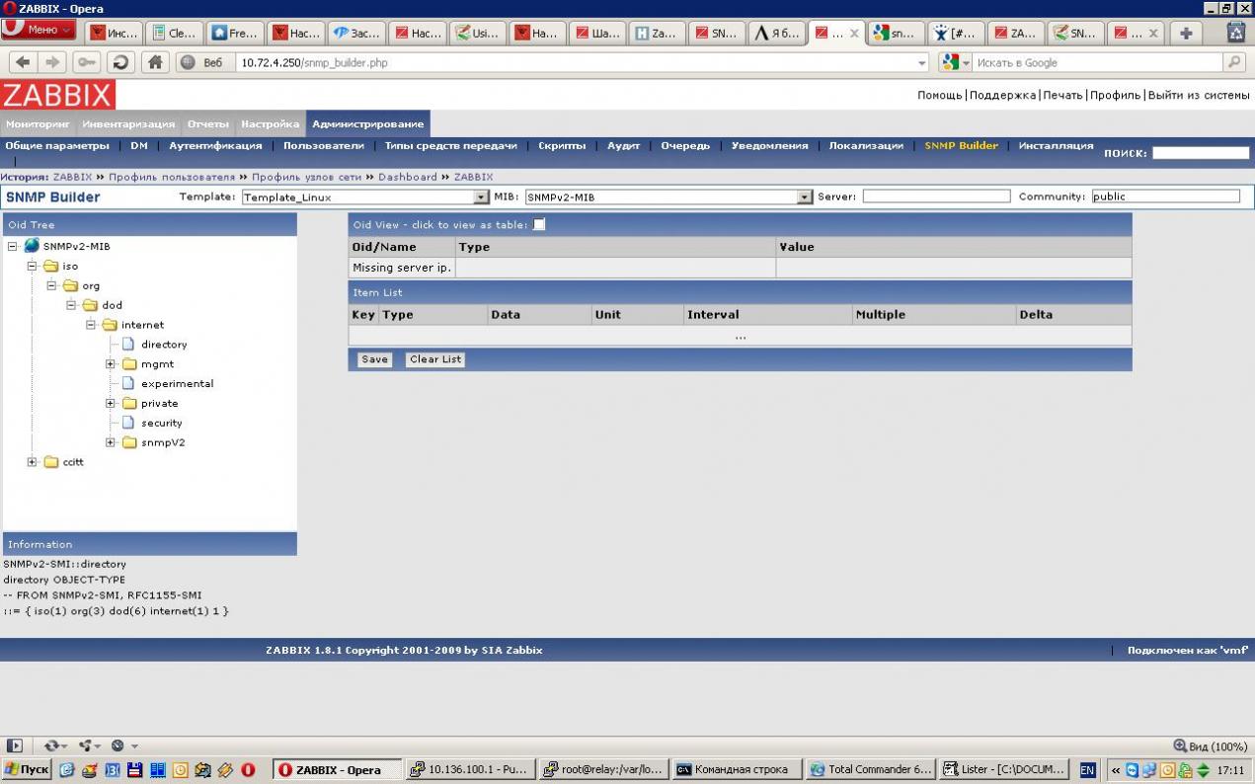Click "Выйти из системы" logout link
The width and height of the screenshot is (1255, 784).
[x=1199, y=95]
